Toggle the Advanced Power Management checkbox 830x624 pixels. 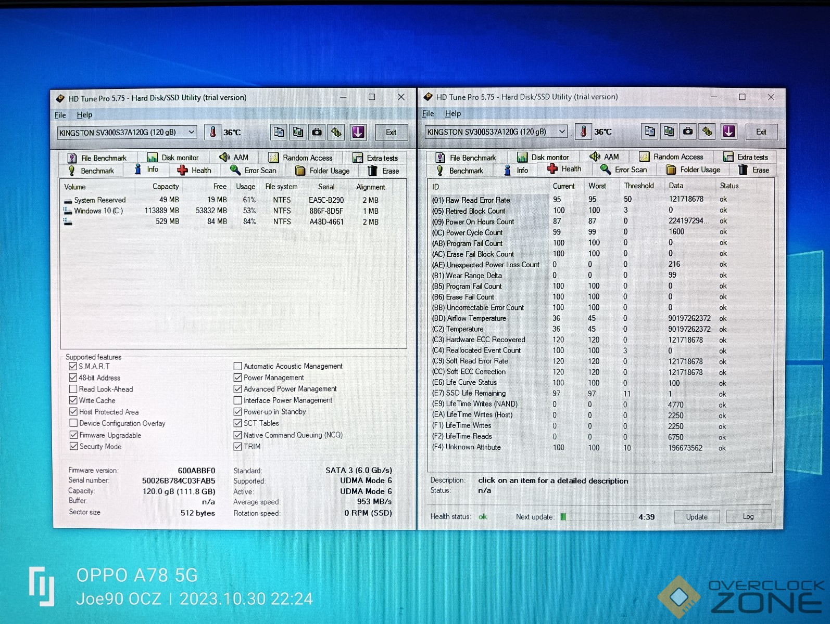237,389
